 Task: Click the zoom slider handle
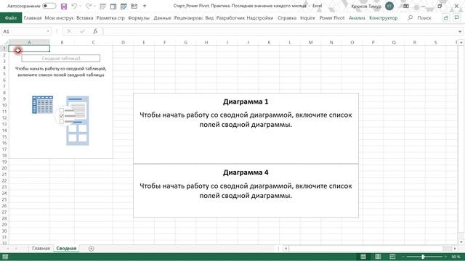423,257
